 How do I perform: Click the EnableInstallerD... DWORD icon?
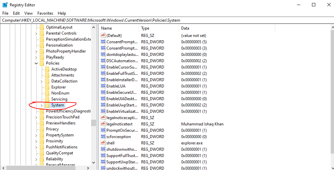click(x=103, y=80)
